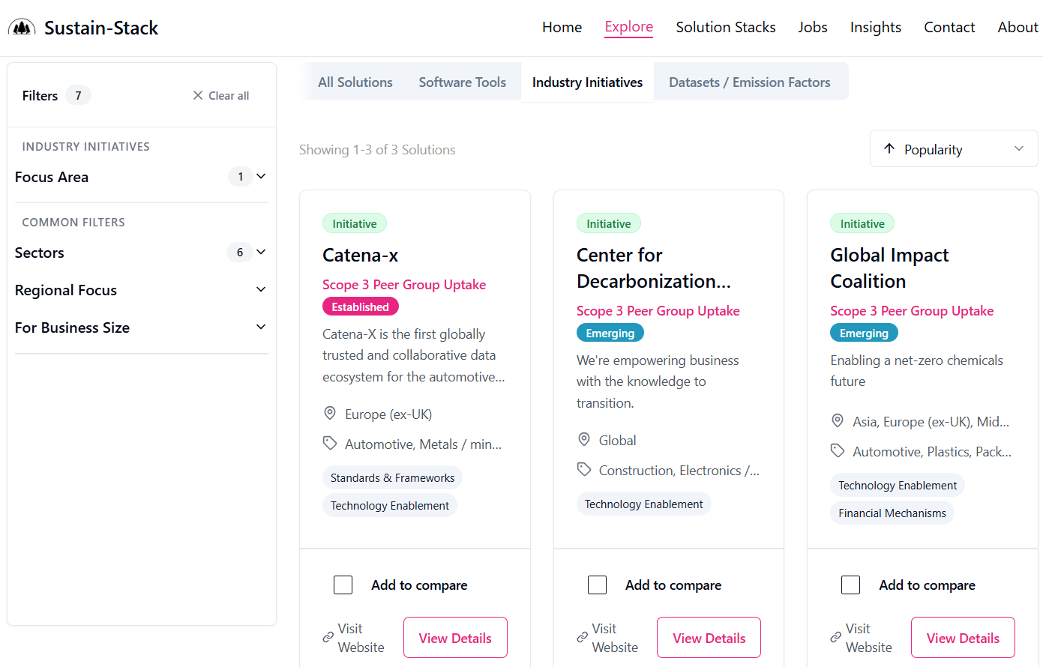
Task: Expand the Regional Focus filter
Action: (x=141, y=290)
